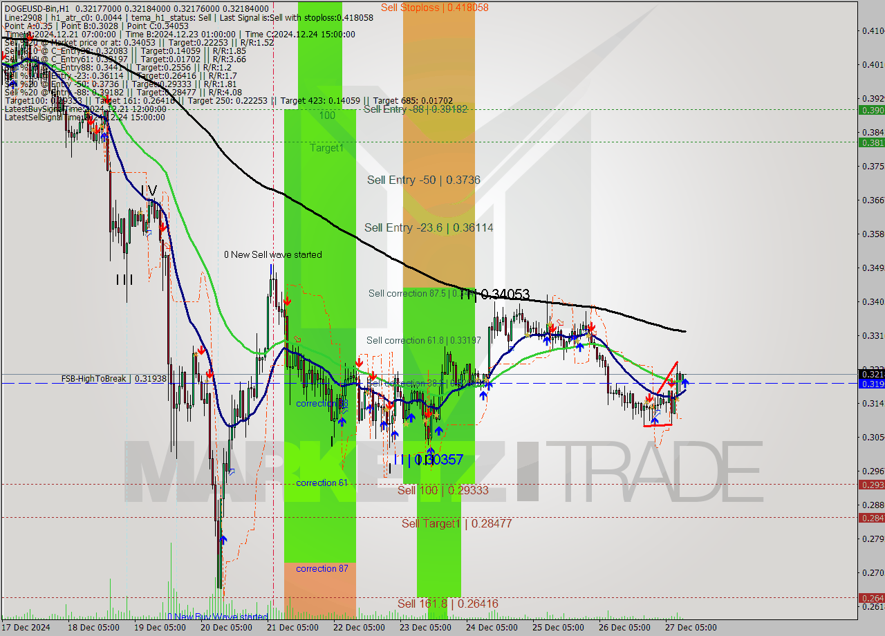
Task: Select the green 0.381 price tag
Action: [x=871, y=142]
